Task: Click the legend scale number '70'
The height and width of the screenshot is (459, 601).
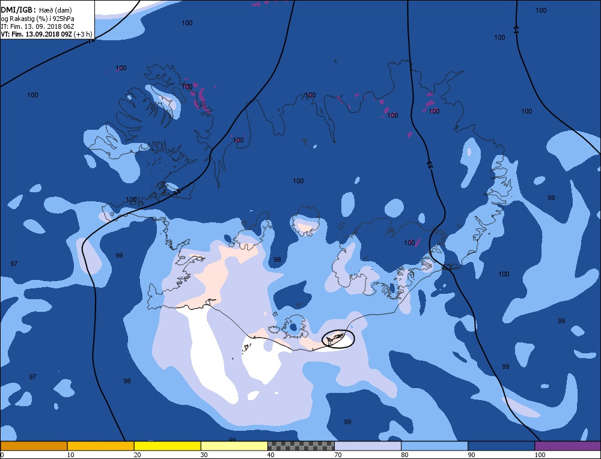Action: coord(338,455)
